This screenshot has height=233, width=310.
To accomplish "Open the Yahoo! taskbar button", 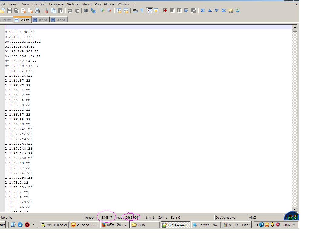I will pos(84,225).
